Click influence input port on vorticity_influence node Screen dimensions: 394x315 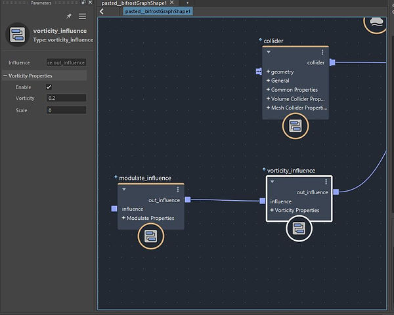coord(262,201)
